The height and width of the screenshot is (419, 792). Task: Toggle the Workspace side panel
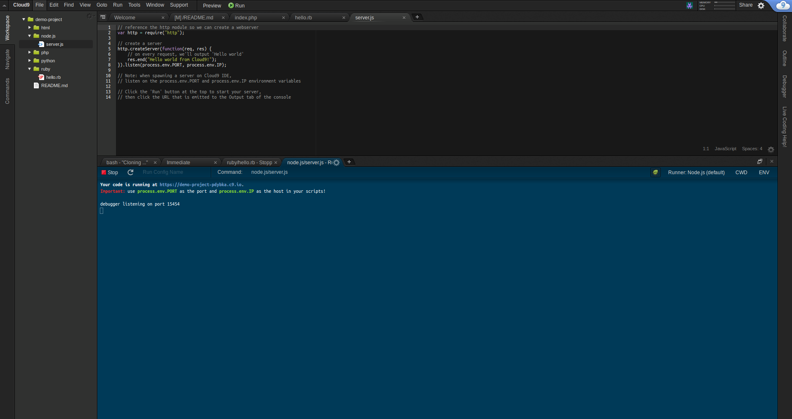point(7,28)
